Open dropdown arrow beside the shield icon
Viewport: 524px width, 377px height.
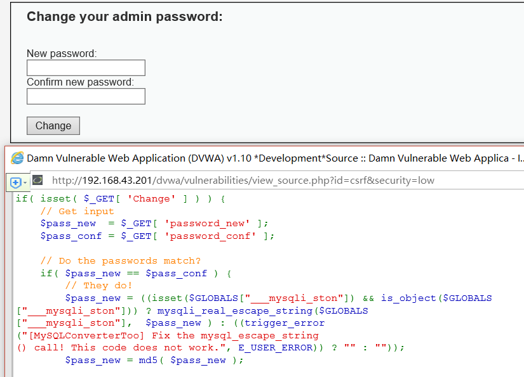coord(25,182)
